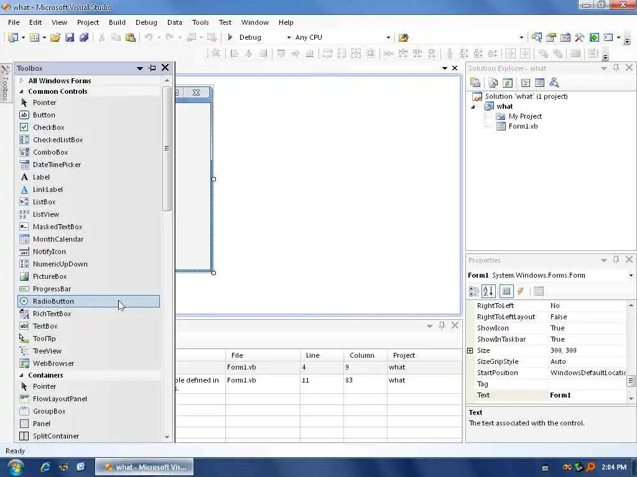Open the Debug configuration dropdown
The width and height of the screenshot is (637, 477).
click(x=289, y=38)
